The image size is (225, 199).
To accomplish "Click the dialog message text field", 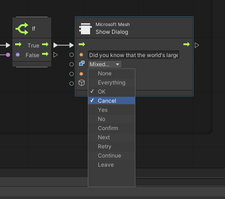I will (x=134, y=55).
